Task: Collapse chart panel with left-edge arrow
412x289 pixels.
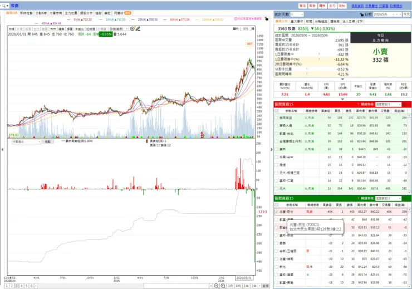Action: point(2,149)
